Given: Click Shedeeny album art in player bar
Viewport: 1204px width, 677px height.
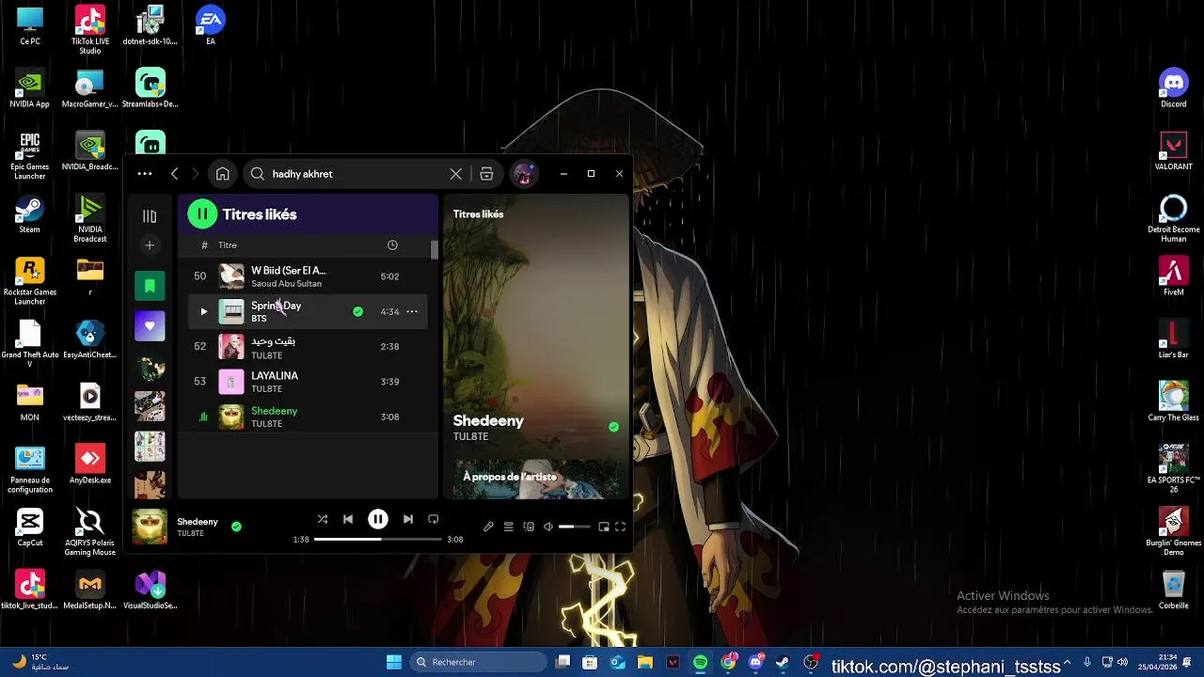Looking at the screenshot, I should [150, 527].
